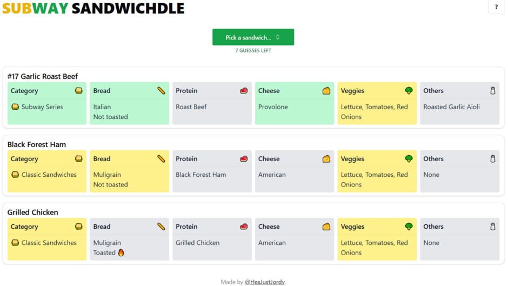Click the cheese icon in Garlic Roast Beef row
Viewport: 508px width, 286px height.
coord(326,91)
